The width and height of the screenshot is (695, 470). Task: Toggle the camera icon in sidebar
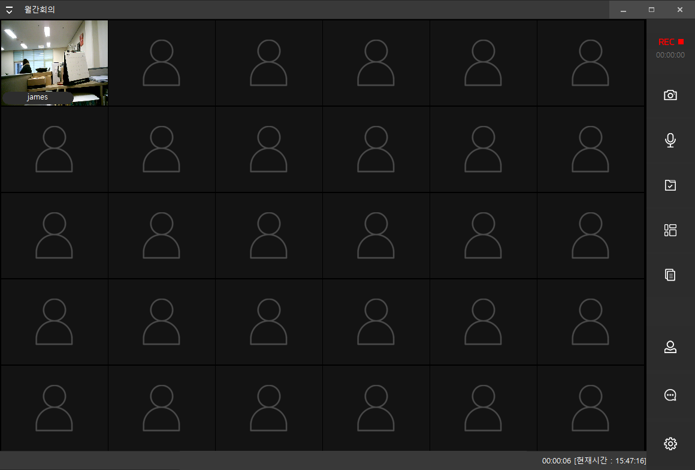pos(670,95)
